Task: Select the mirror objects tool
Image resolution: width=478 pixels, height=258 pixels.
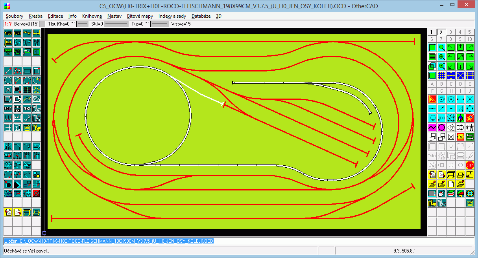Action: coord(8,146)
